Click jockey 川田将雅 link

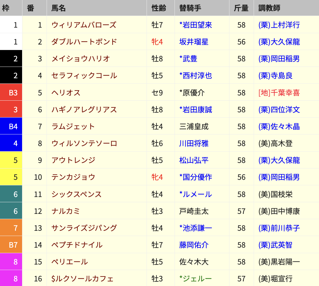[194, 143]
